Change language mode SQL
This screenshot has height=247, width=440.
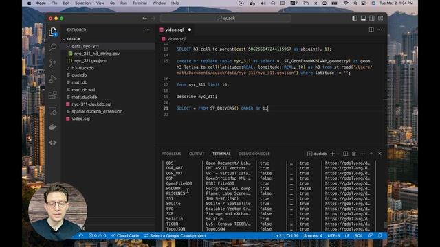[x=358, y=236]
